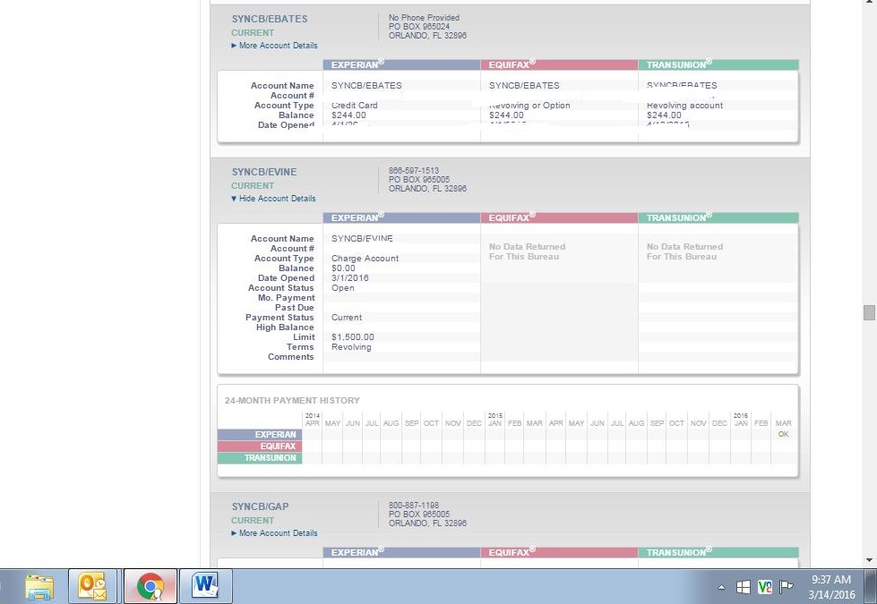Click the SYNCB/GAP account heading
This screenshot has height=604, width=877.
pyautogui.click(x=260, y=506)
